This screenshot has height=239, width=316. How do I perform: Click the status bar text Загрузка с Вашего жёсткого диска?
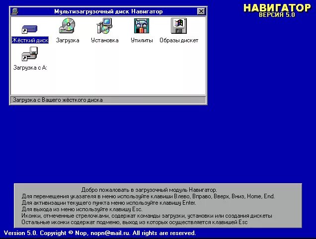pyautogui.click(x=58, y=100)
